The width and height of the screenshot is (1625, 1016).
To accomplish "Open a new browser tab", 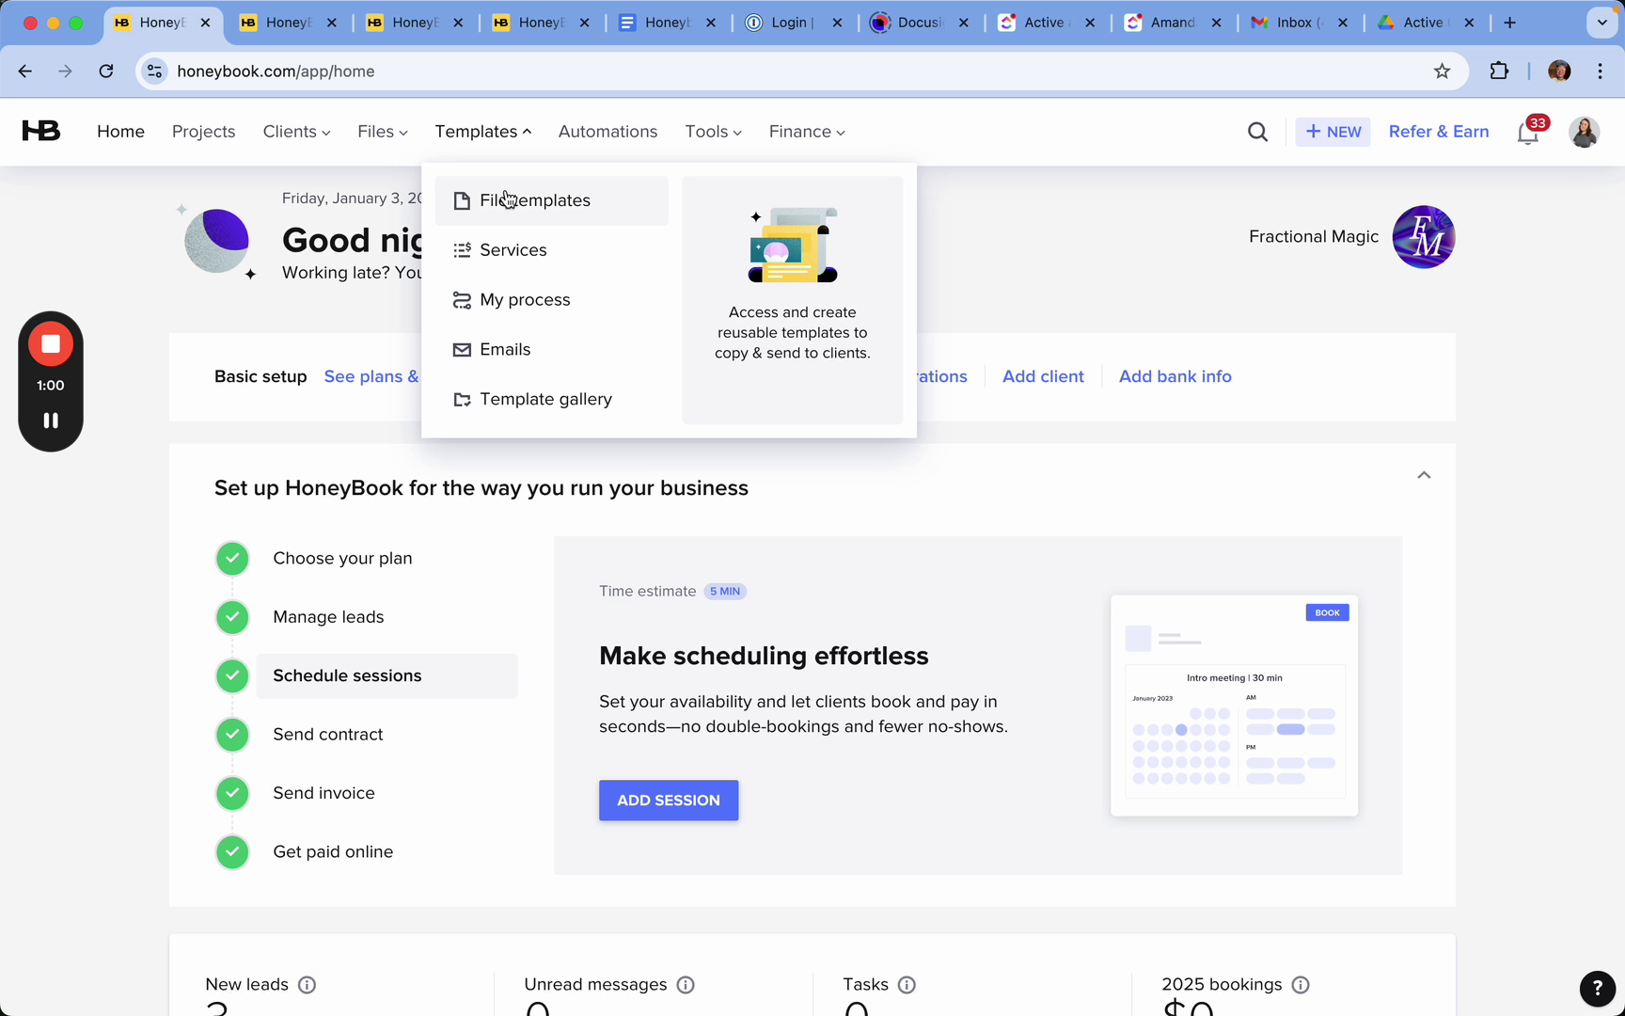I will (1510, 23).
